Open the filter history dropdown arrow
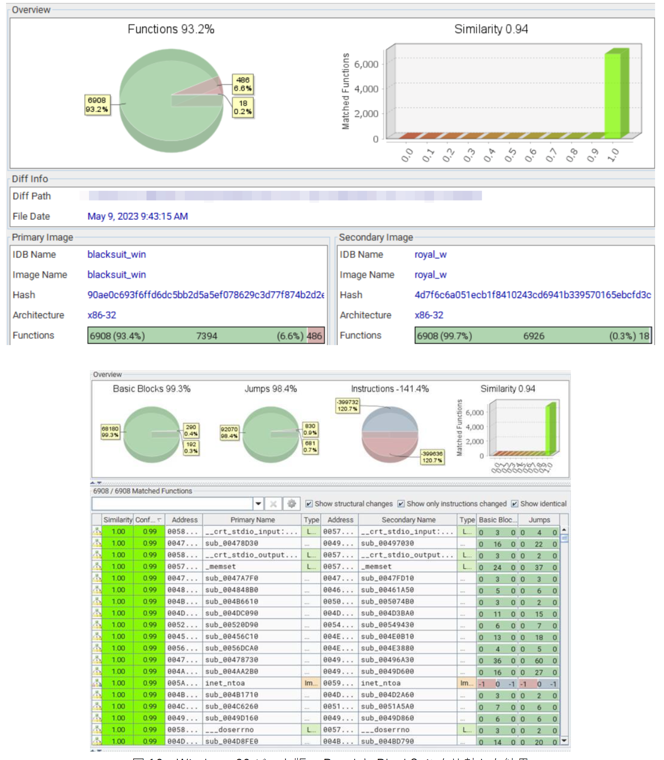Screen dimensions: 664x760 click(x=258, y=503)
